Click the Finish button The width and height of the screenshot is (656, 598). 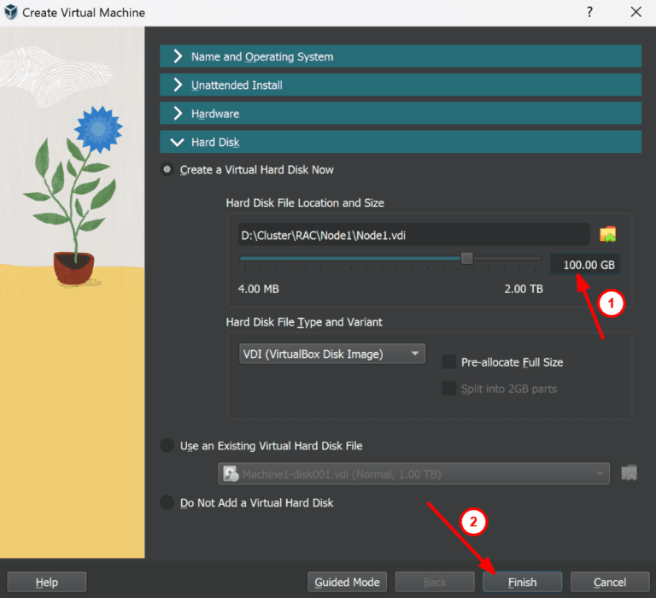pyautogui.click(x=522, y=583)
